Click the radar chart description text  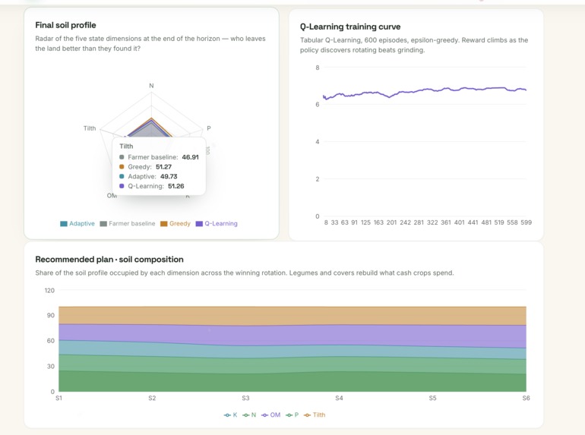point(150,43)
